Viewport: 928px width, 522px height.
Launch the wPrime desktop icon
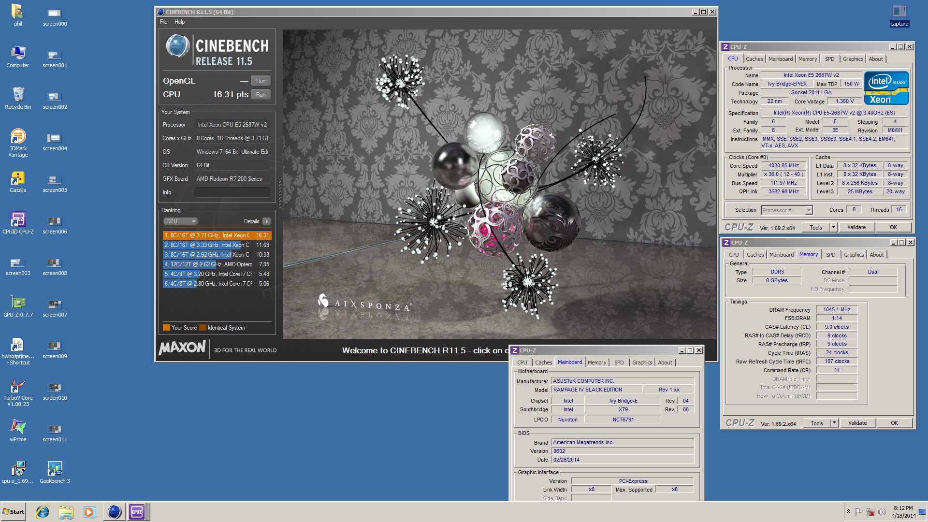18,431
